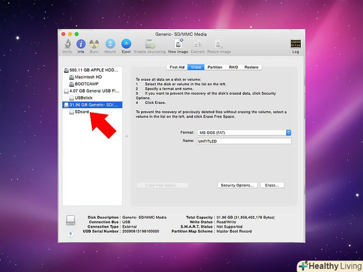
Task: Select the BOOTCAMP volume
Action: (x=92, y=84)
